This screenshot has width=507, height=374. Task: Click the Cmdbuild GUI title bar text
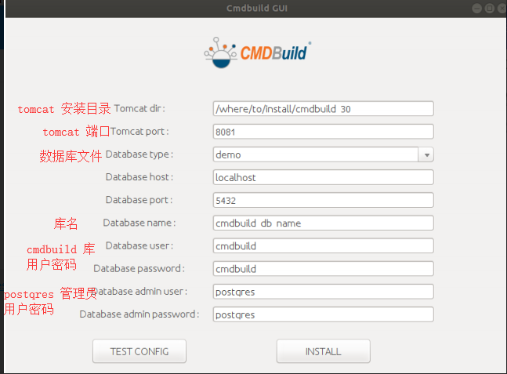pyautogui.click(x=257, y=8)
